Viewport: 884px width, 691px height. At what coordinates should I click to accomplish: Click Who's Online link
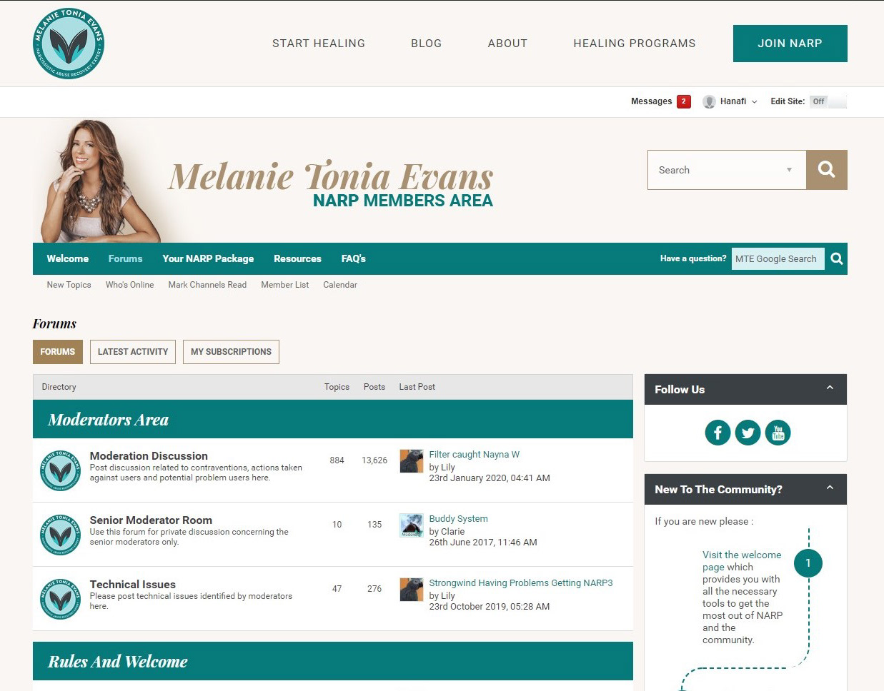click(129, 285)
